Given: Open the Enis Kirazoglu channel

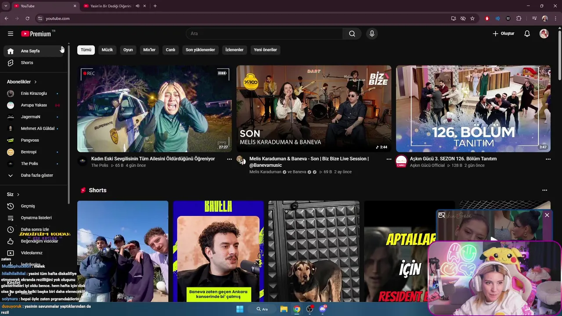Looking at the screenshot, I should [34, 93].
